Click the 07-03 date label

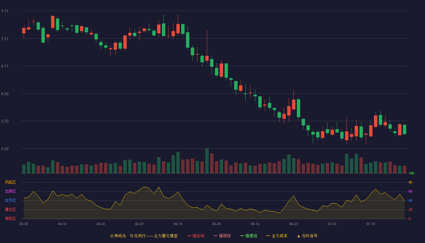[x=332, y=224]
